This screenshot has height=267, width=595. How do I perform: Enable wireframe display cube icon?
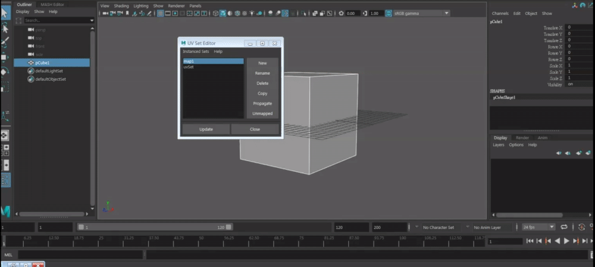(215, 13)
